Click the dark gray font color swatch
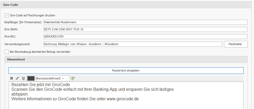 coord(31,78)
